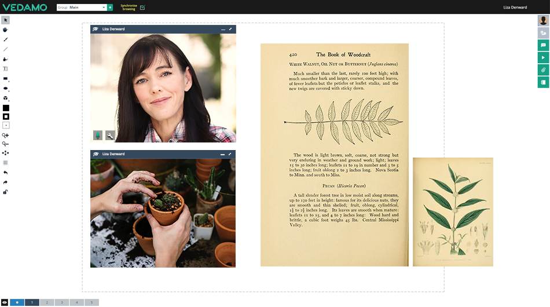Toggle the eye visibility icon at bottom

tap(5, 302)
